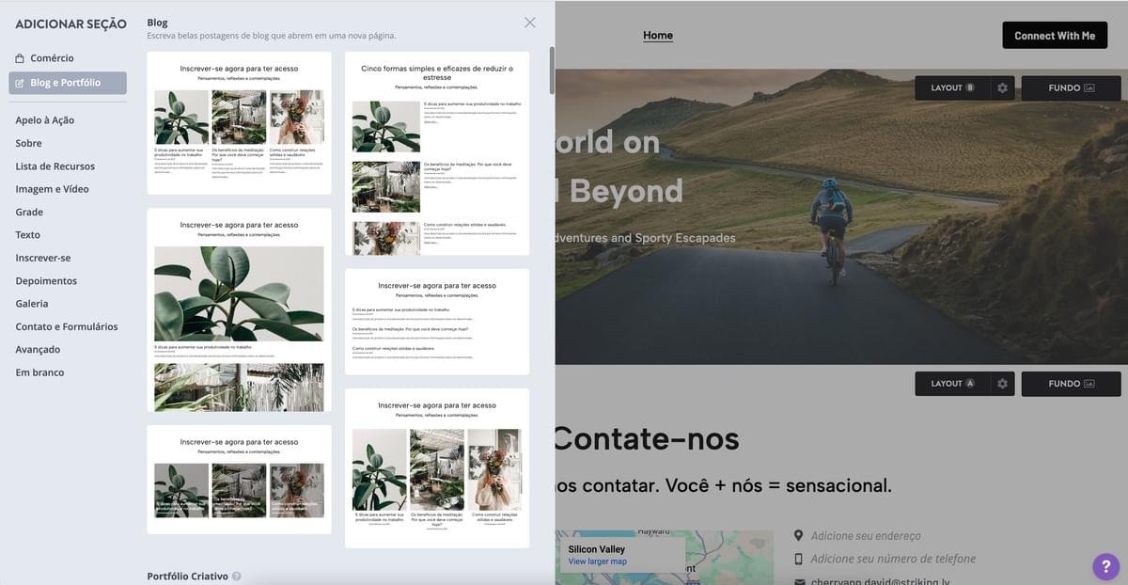Open the Texto section category
1128x585 pixels.
[27, 235]
